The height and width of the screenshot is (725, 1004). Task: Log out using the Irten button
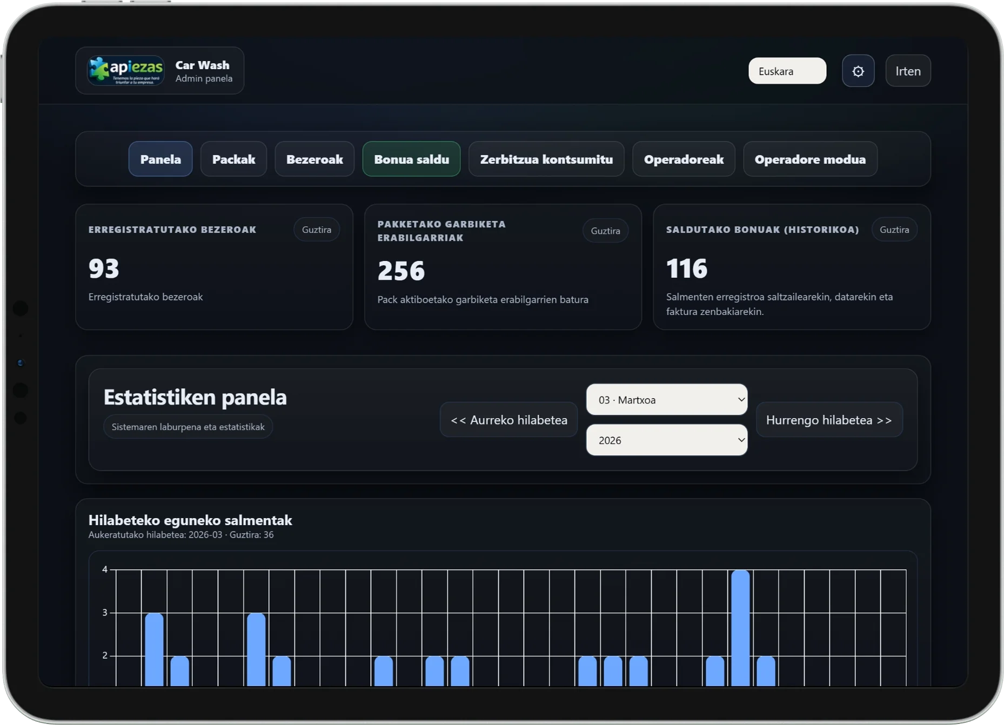coord(908,71)
